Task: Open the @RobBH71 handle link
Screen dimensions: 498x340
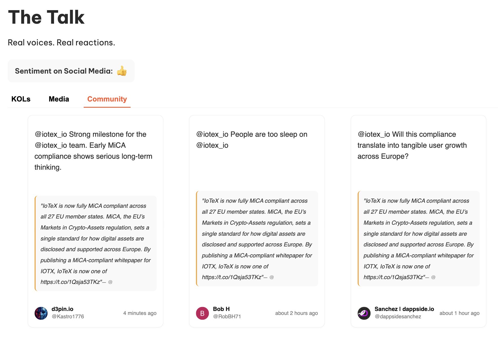Action: [x=227, y=317]
